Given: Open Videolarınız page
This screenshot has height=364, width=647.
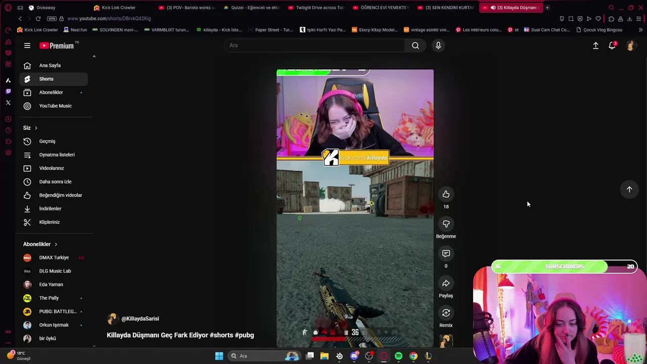Looking at the screenshot, I should (54, 168).
